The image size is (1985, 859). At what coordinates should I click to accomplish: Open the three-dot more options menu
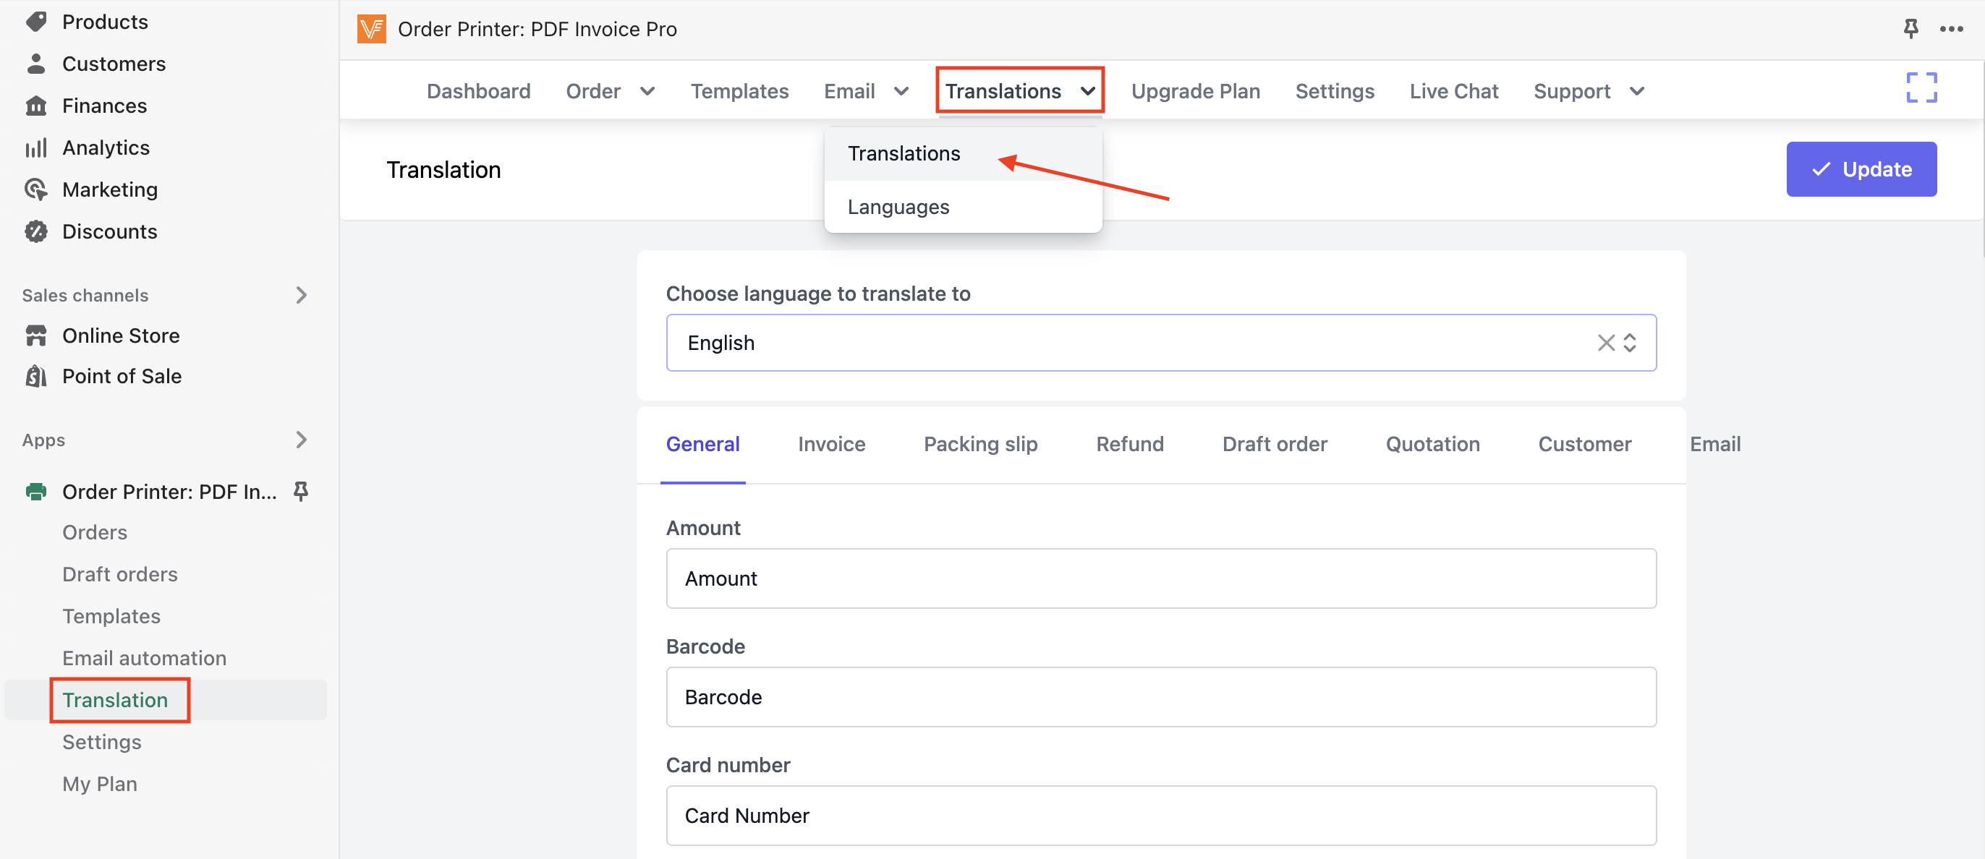[1951, 29]
